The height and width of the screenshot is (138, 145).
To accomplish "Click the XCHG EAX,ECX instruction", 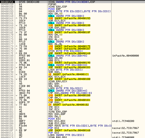I will coord(58,81).
